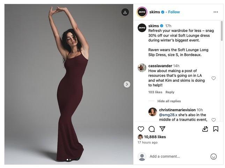Screen dimensions: 225x168
Task: Like christinemarievision's reply
Action: (213, 120)
